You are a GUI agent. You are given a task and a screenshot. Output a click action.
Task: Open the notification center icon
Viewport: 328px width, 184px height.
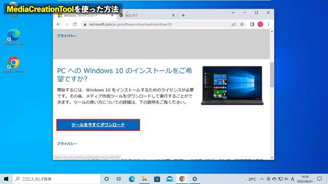pyautogui.click(x=319, y=179)
